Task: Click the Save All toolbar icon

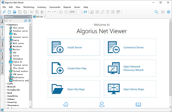Action: click(x=25, y=12)
